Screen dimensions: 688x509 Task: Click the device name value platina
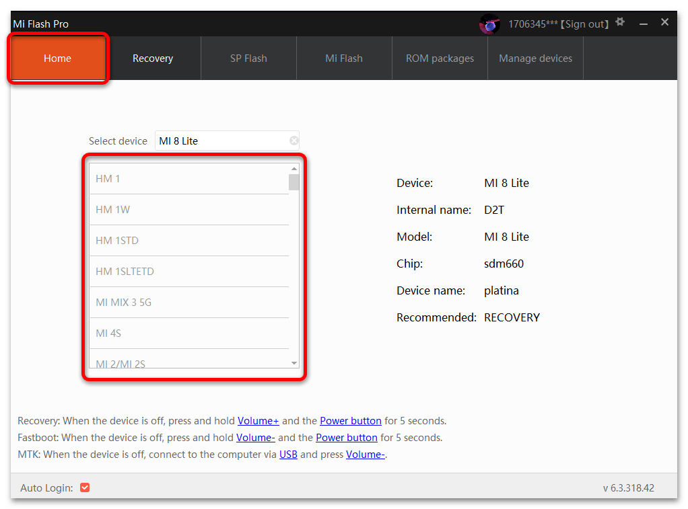tap(501, 290)
